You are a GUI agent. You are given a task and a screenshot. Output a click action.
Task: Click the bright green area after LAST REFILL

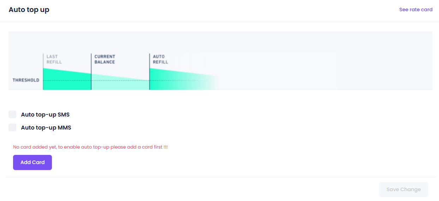pyautogui.click(x=67, y=81)
